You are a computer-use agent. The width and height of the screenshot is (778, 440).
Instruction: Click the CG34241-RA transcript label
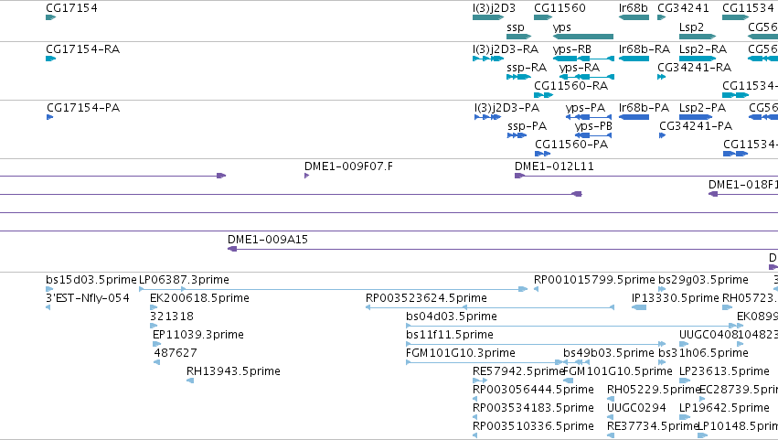tap(695, 68)
